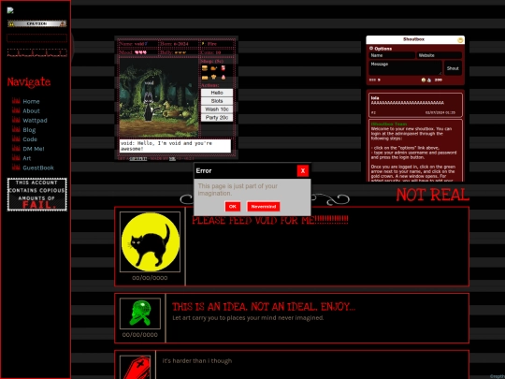This screenshot has height=379, width=505.
Task: Expand the shoutbox Options section
Action: 381,49
